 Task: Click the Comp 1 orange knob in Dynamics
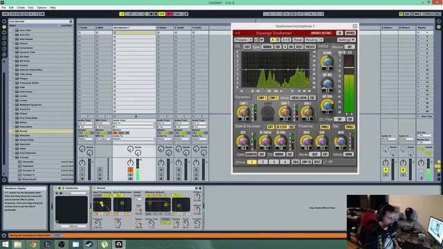[243, 112]
